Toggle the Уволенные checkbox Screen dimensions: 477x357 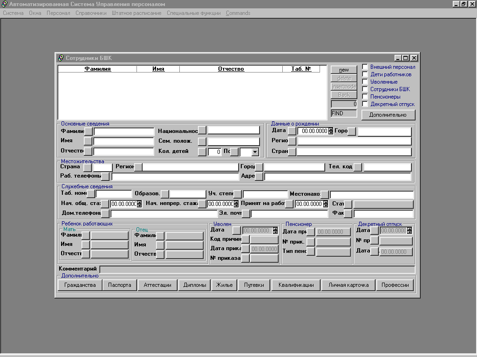tap(365, 82)
